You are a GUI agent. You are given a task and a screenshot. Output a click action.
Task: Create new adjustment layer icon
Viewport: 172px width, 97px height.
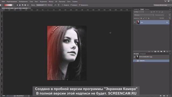point(158,51)
